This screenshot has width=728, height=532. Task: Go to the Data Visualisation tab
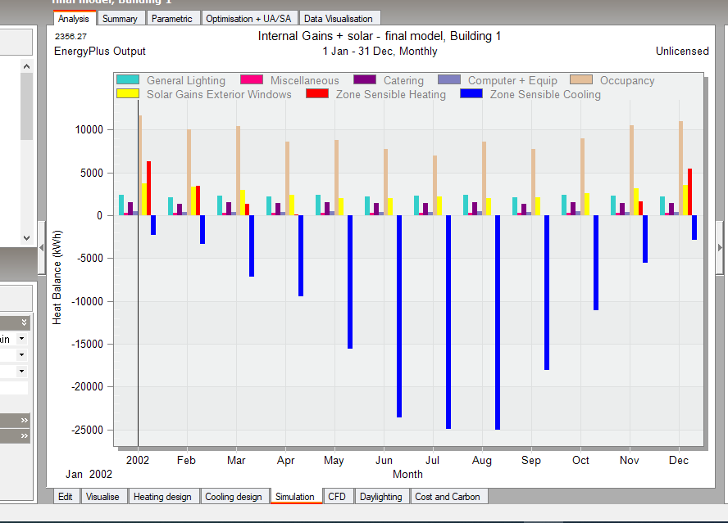tap(339, 19)
